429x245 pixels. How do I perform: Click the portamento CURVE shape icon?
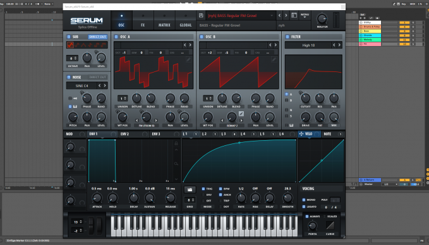click(330, 225)
